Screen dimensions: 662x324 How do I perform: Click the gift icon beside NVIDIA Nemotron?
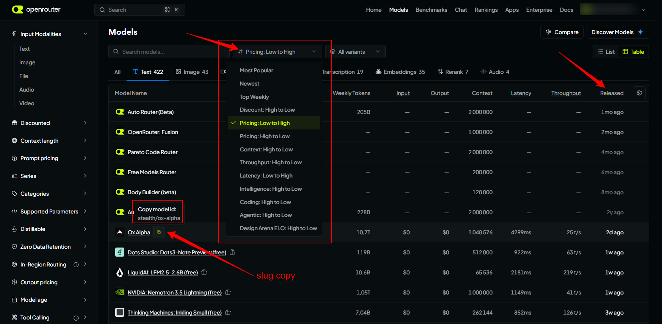tap(228, 292)
